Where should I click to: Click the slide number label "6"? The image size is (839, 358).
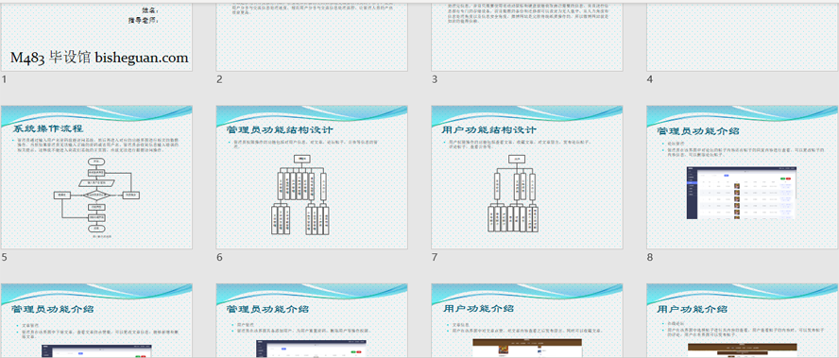[219, 257]
